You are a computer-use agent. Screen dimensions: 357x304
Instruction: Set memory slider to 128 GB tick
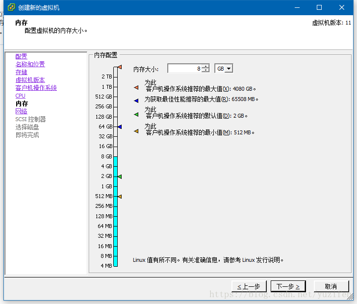pyautogui.click(x=115, y=117)
